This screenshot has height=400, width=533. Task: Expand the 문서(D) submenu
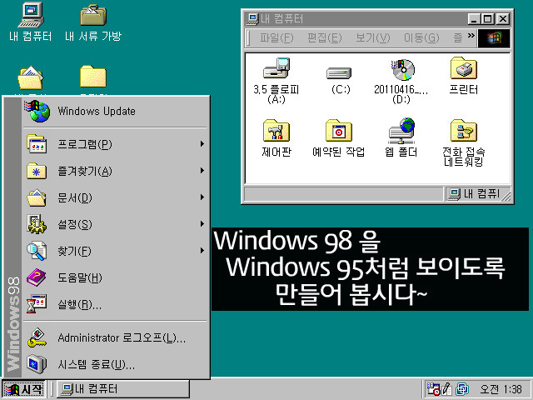coord(115,197)
